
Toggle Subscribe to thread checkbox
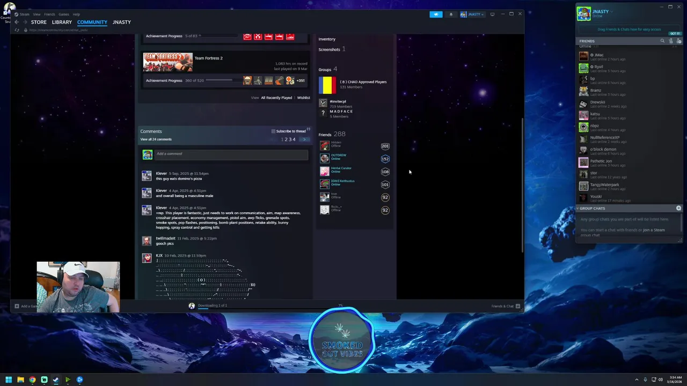point(273,131)
